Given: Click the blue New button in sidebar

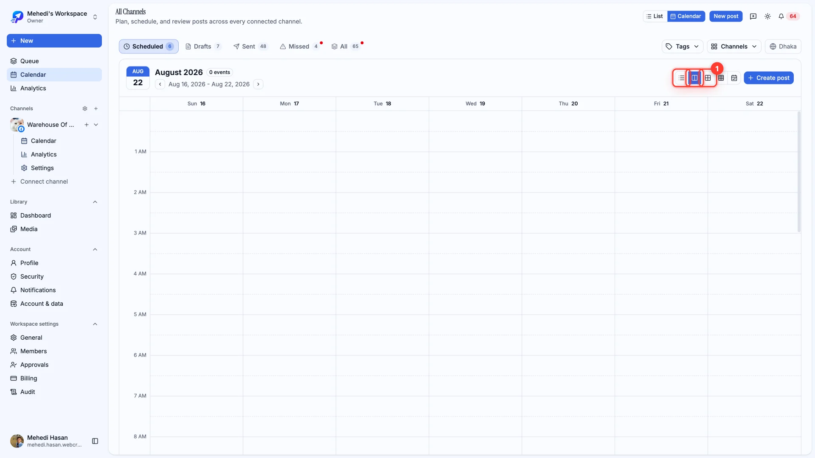Looking at the screenshot, I should point(54,41).
